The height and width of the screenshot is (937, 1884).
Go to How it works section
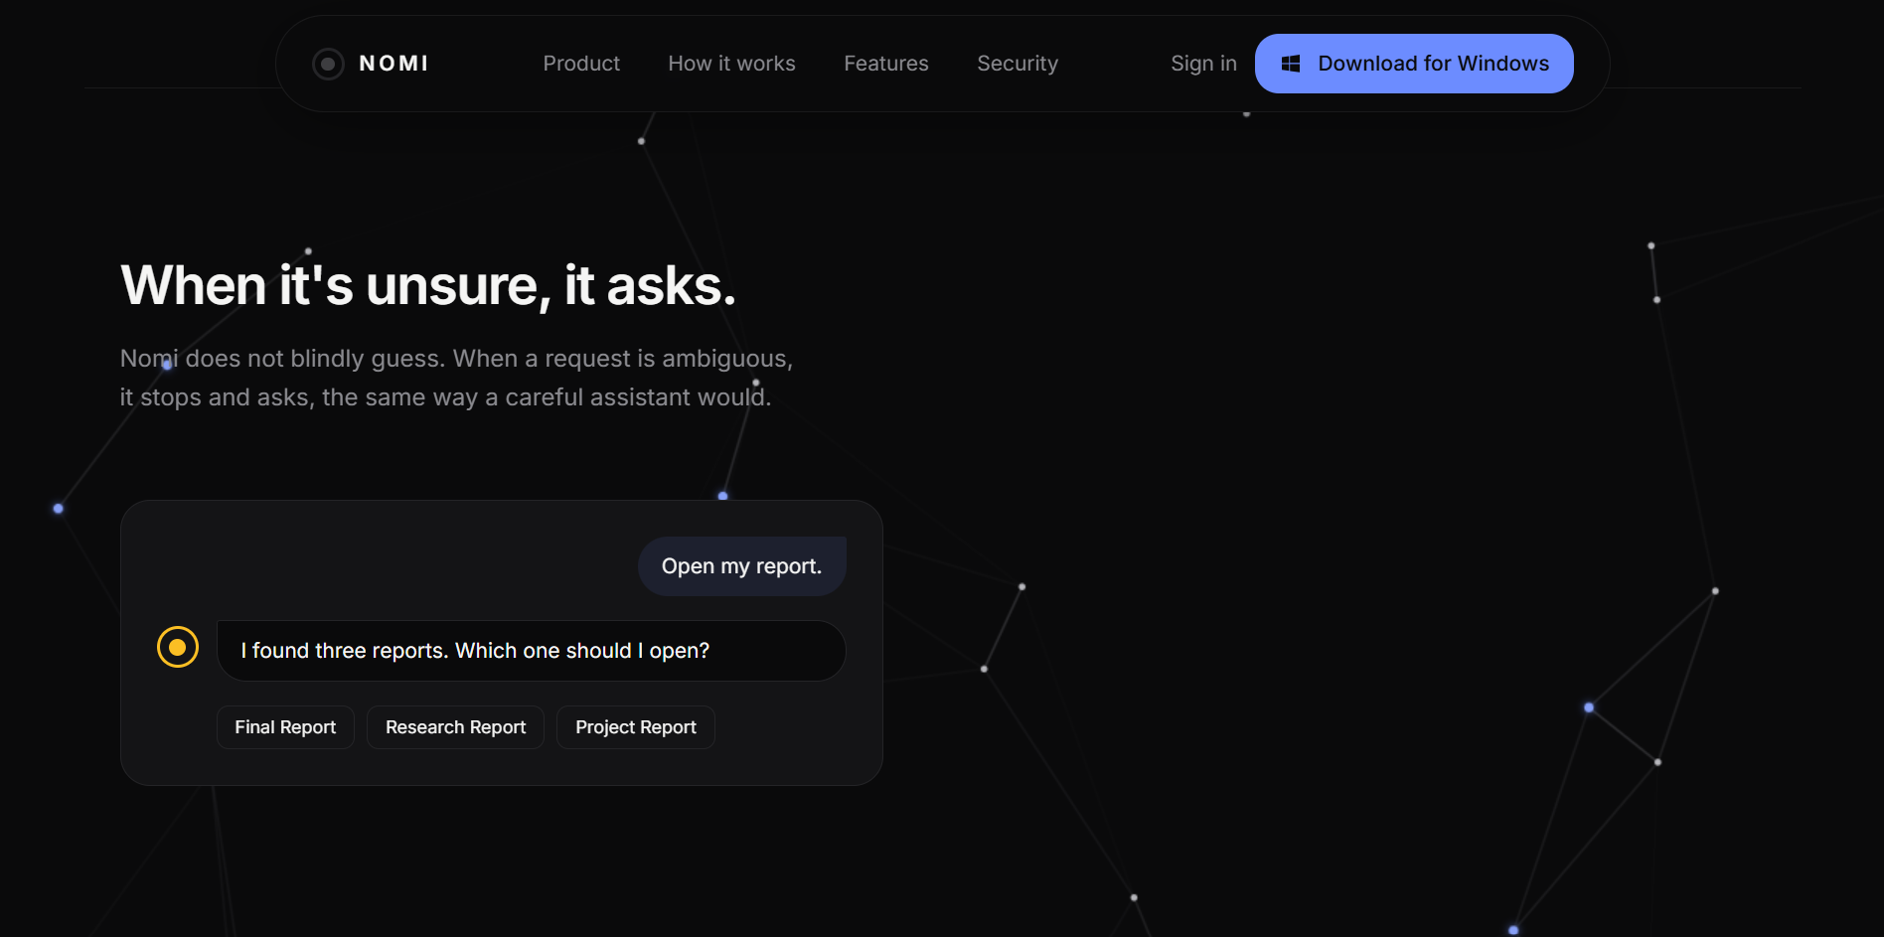[x=731, y=64]
